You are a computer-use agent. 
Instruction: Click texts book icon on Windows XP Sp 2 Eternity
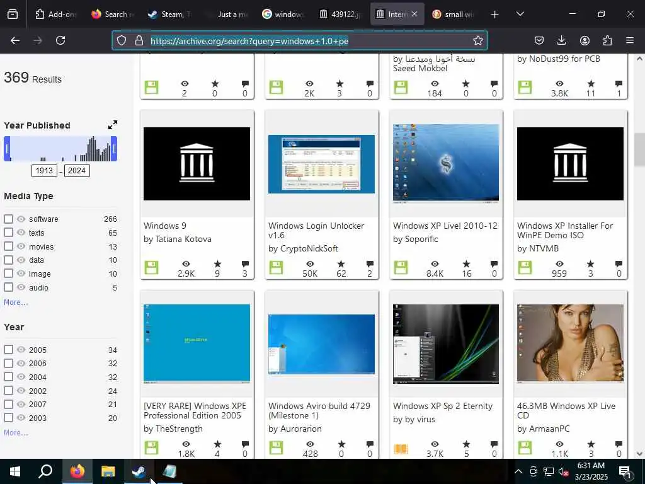point(401,448)
